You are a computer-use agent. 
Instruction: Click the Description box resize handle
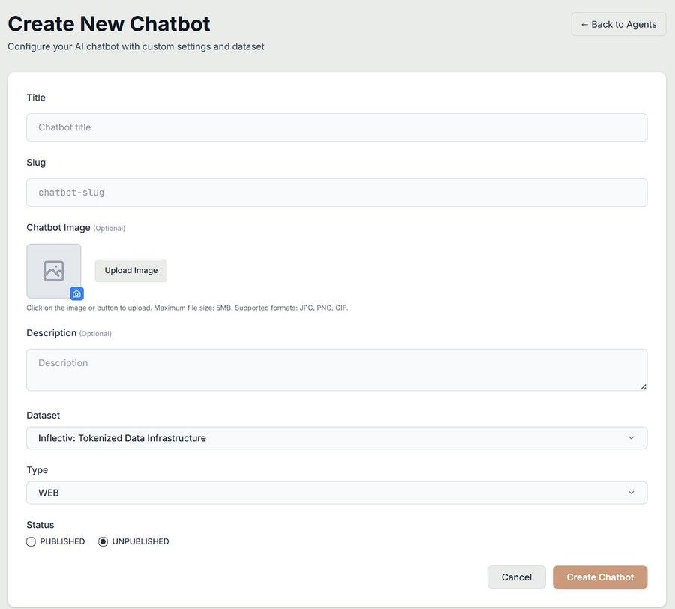point(643,386)
